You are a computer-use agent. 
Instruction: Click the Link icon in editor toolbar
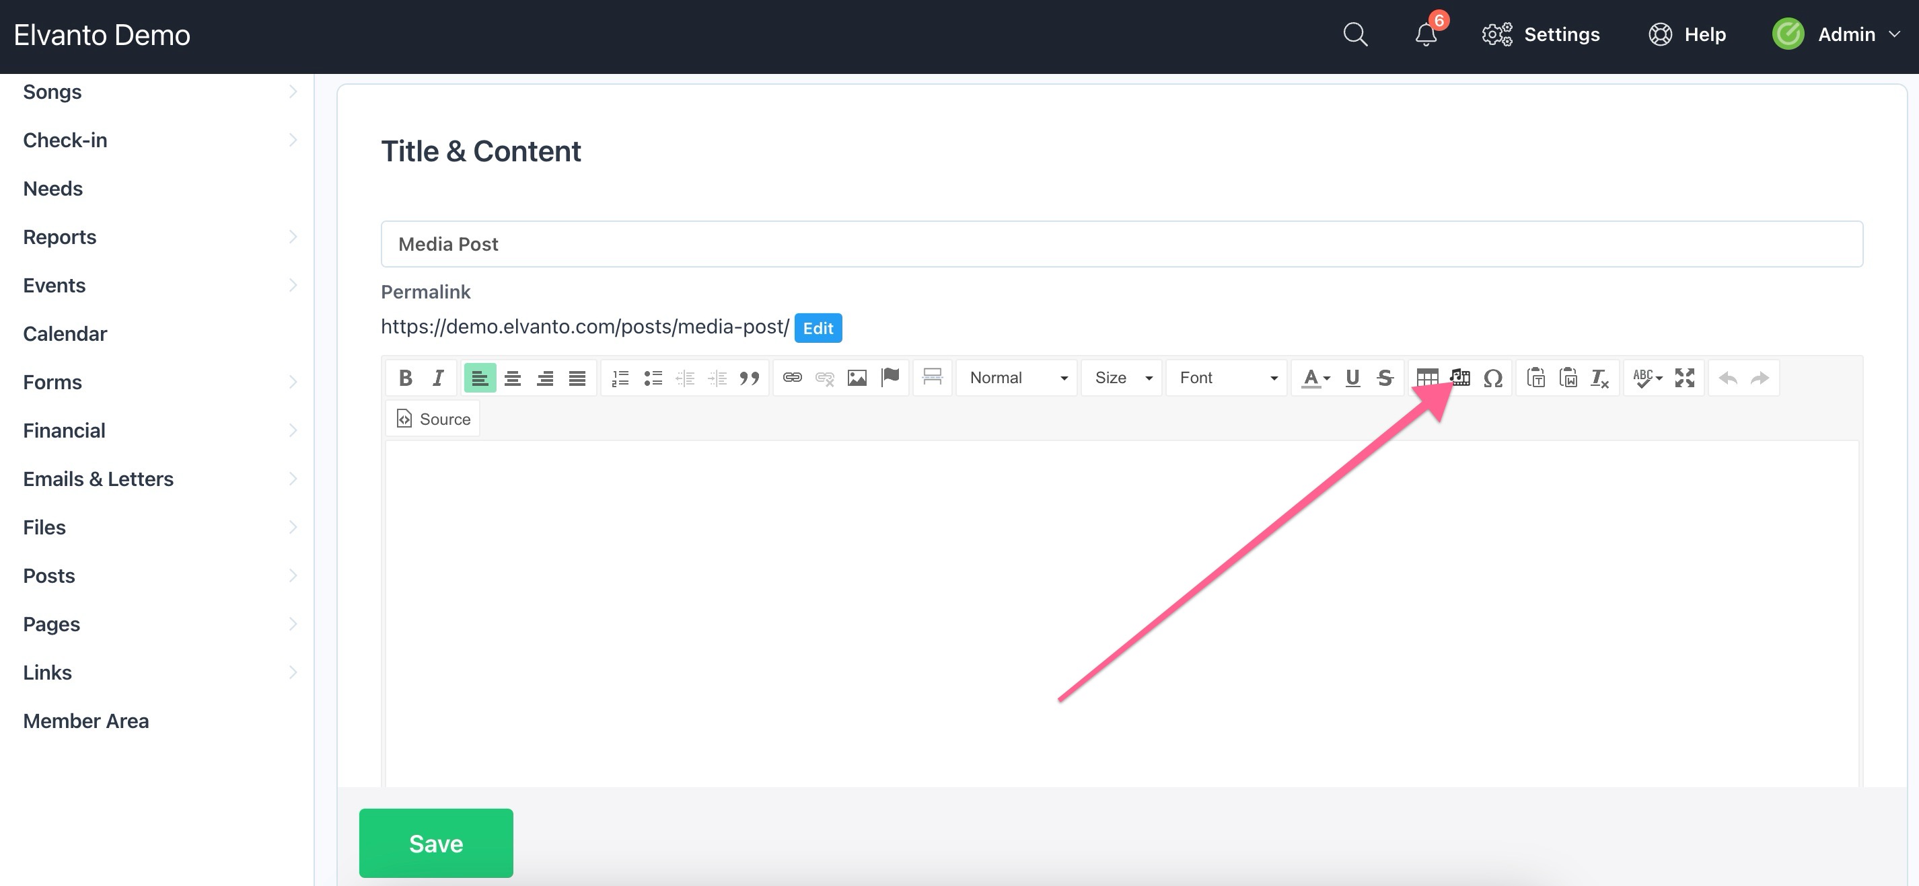point(792,378)
